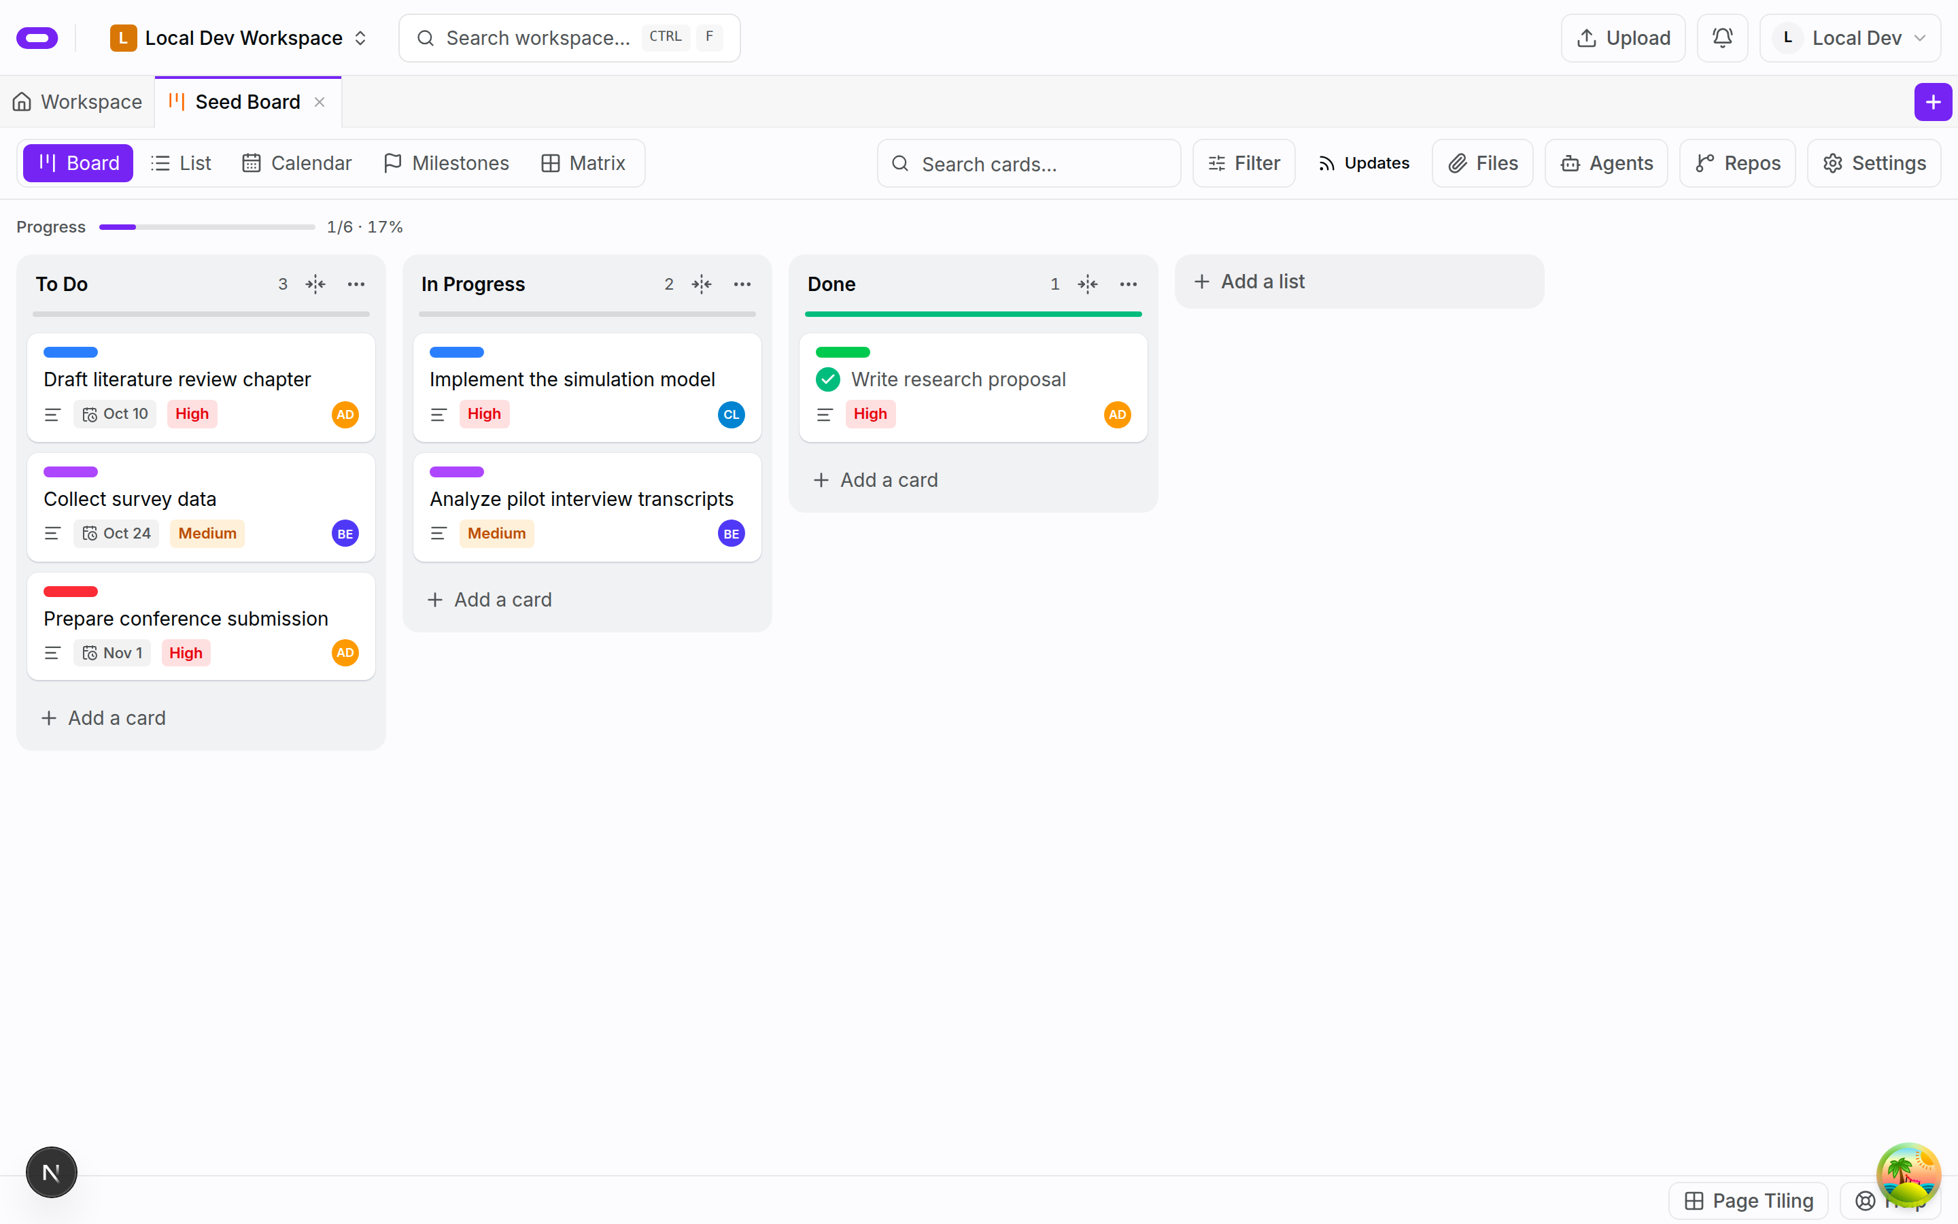Collapse the In Progress list

(x=702, y=284)
